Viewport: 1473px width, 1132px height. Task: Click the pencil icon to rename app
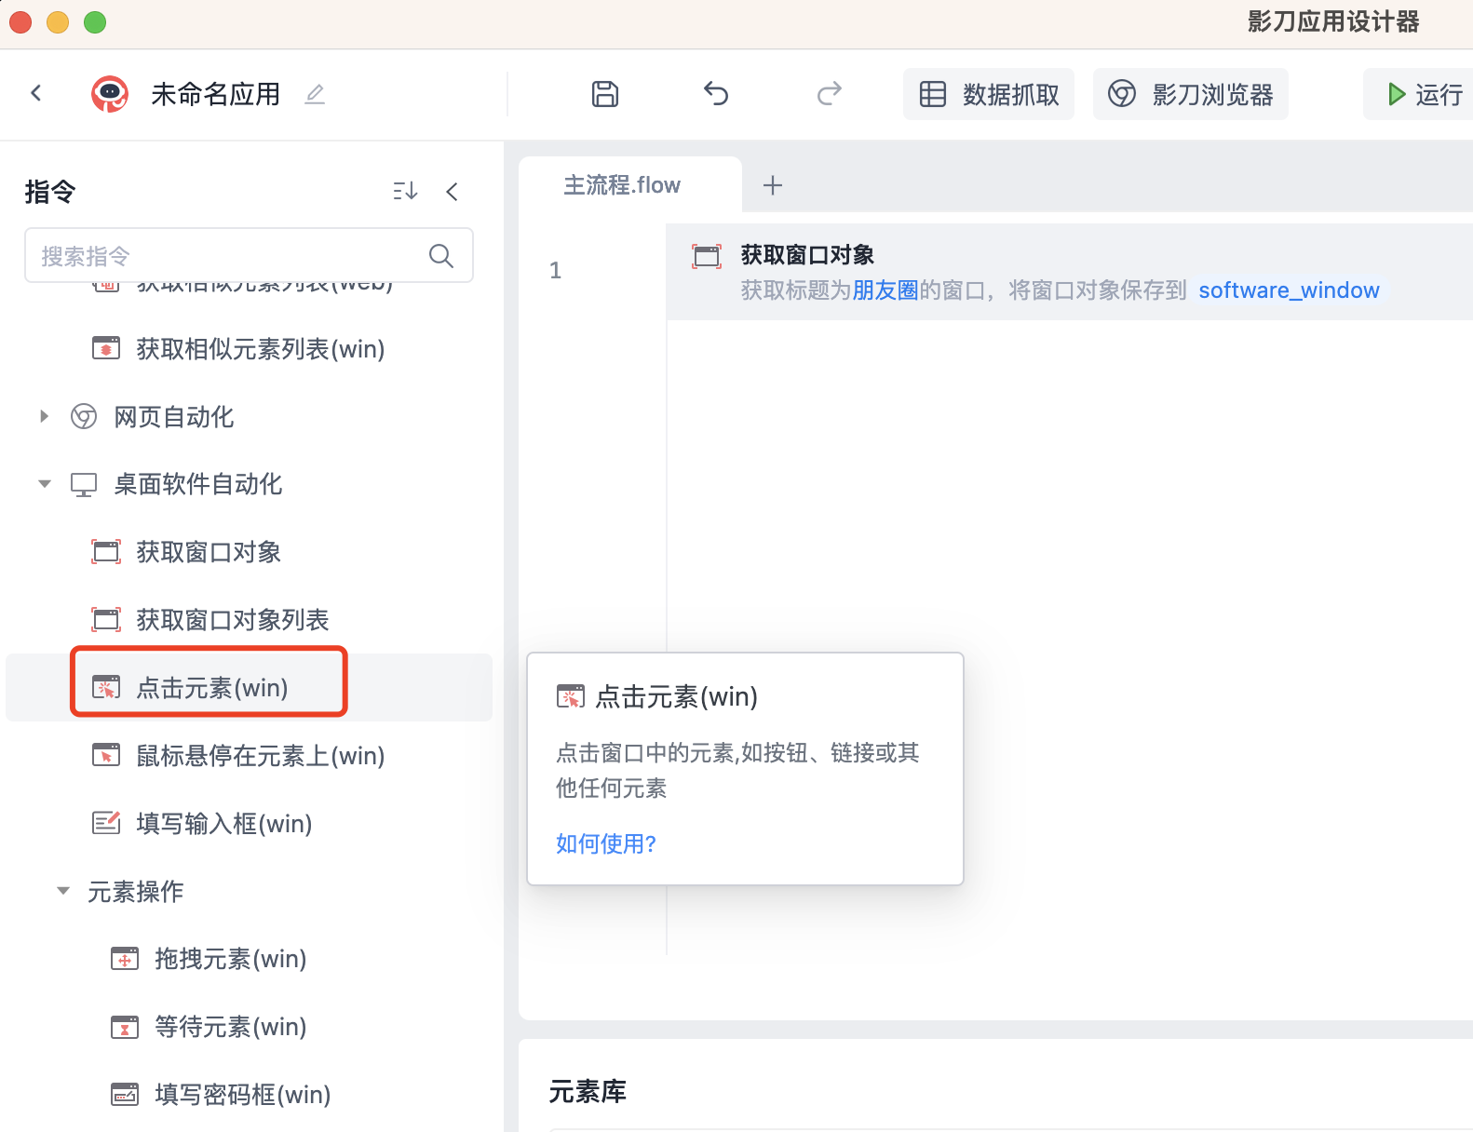(x=315, y=94)
